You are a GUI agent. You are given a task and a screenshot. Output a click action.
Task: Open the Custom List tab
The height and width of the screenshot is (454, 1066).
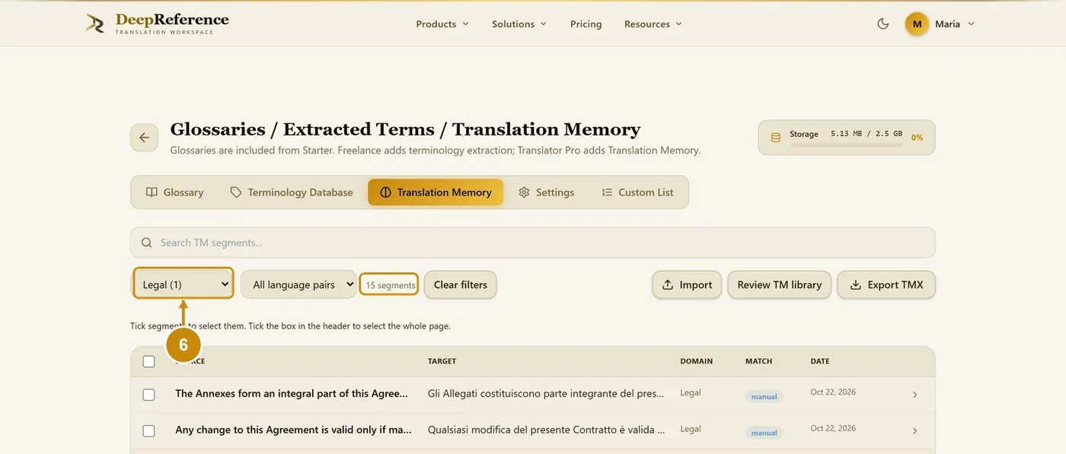point(637,192)
